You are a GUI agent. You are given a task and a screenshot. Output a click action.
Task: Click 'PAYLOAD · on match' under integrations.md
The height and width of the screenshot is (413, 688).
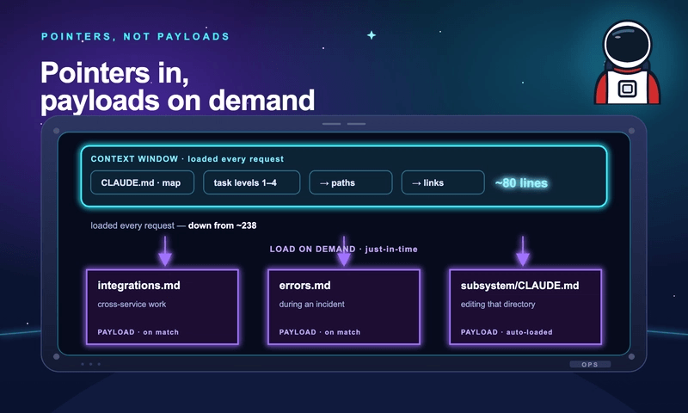tap(138, 332)
